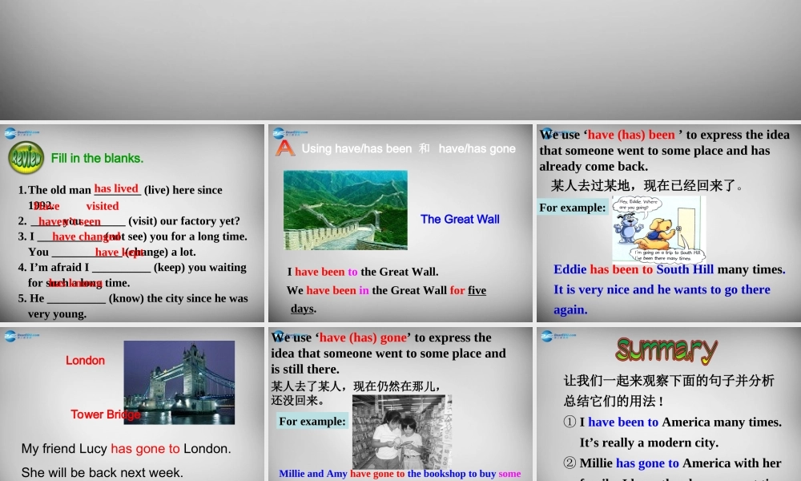Click the rainbow Summary WordArt title

(x=666, y=349)
